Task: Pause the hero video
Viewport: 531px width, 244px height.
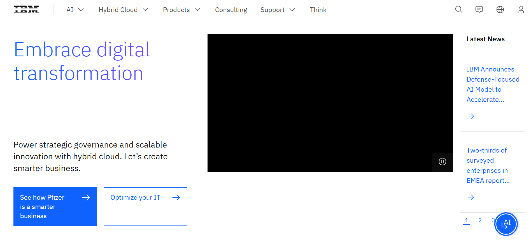Action: point(442,162)
